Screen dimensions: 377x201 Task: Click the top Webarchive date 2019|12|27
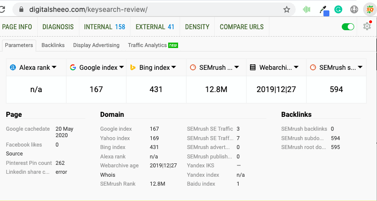point(276,90)
